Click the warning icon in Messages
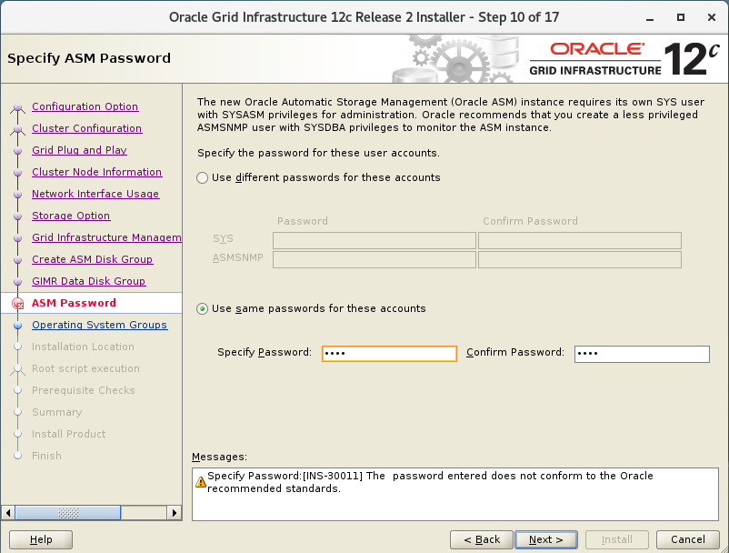Screen dimensions: 729x553 point(201,482)
